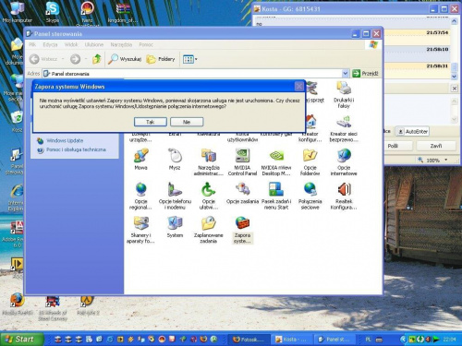Click Wyszukaj search toolbar button
Image resolution: width=462 pixels, height=346 pixels.
(125, 59)
